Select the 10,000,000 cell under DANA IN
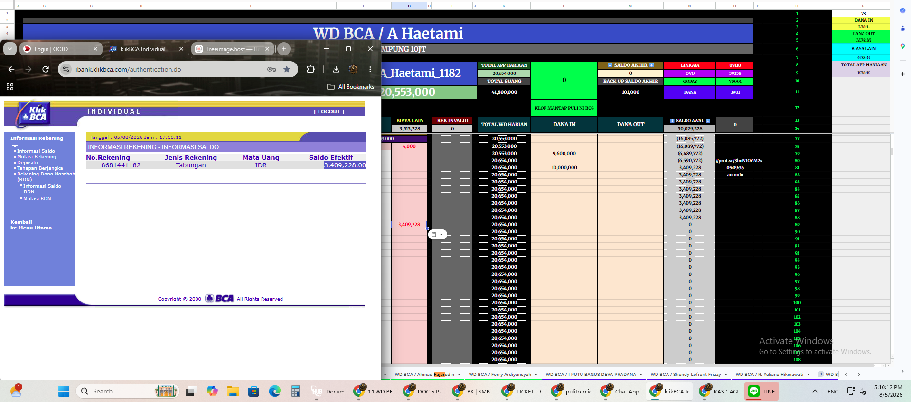This screenshot has width=911, height=402. point(564,168)
